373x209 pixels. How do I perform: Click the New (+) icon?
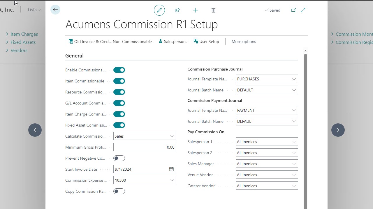click(195, 10)
